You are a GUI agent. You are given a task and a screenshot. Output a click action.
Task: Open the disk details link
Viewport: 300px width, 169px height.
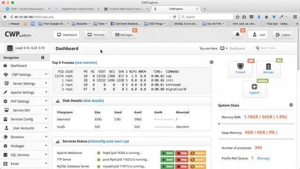(93, 100)
